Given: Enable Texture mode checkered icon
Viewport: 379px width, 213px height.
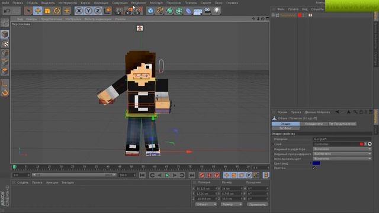Looking at the screenshot, I should pyautogui.click(x=5, y=44).
